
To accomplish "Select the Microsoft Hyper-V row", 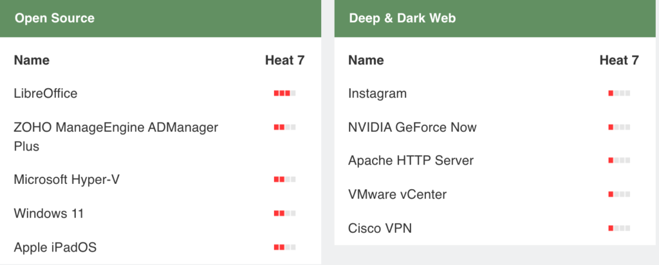I will pos(160,179).
